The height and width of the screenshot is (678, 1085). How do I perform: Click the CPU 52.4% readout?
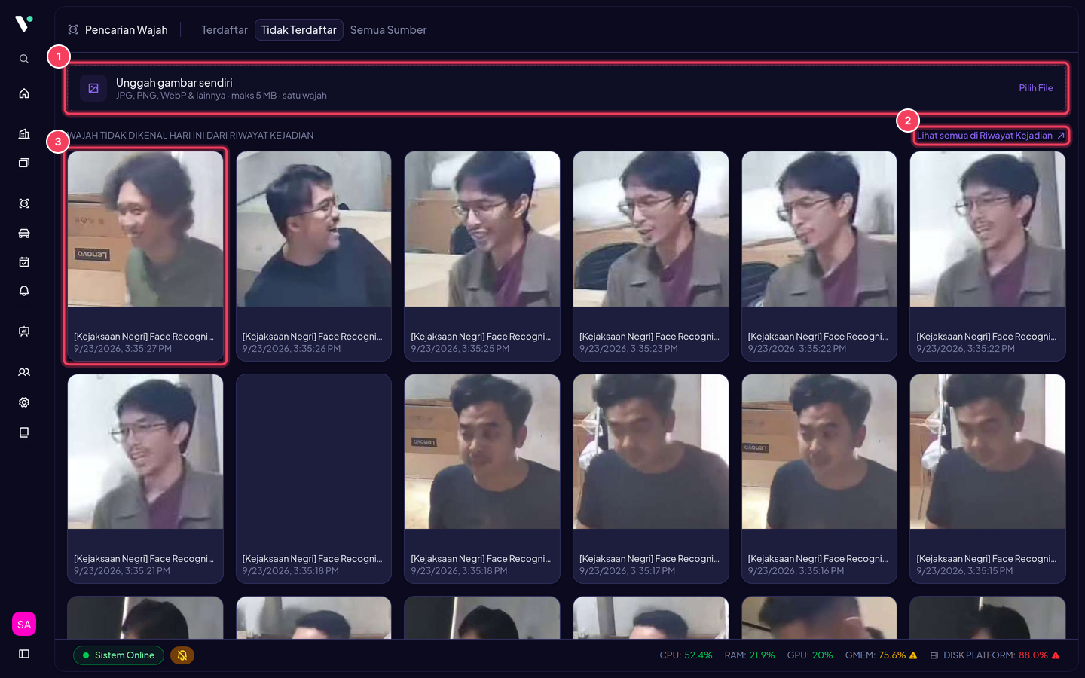point(686,655)
